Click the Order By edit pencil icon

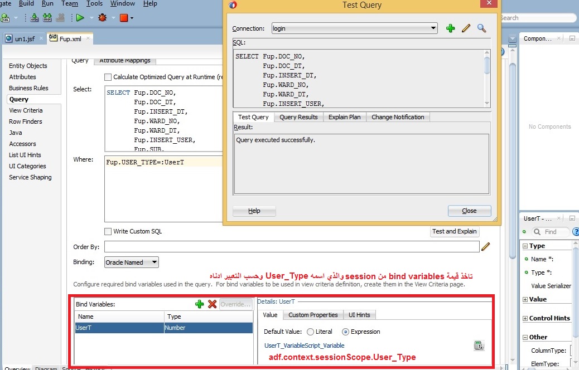(485, 246)
